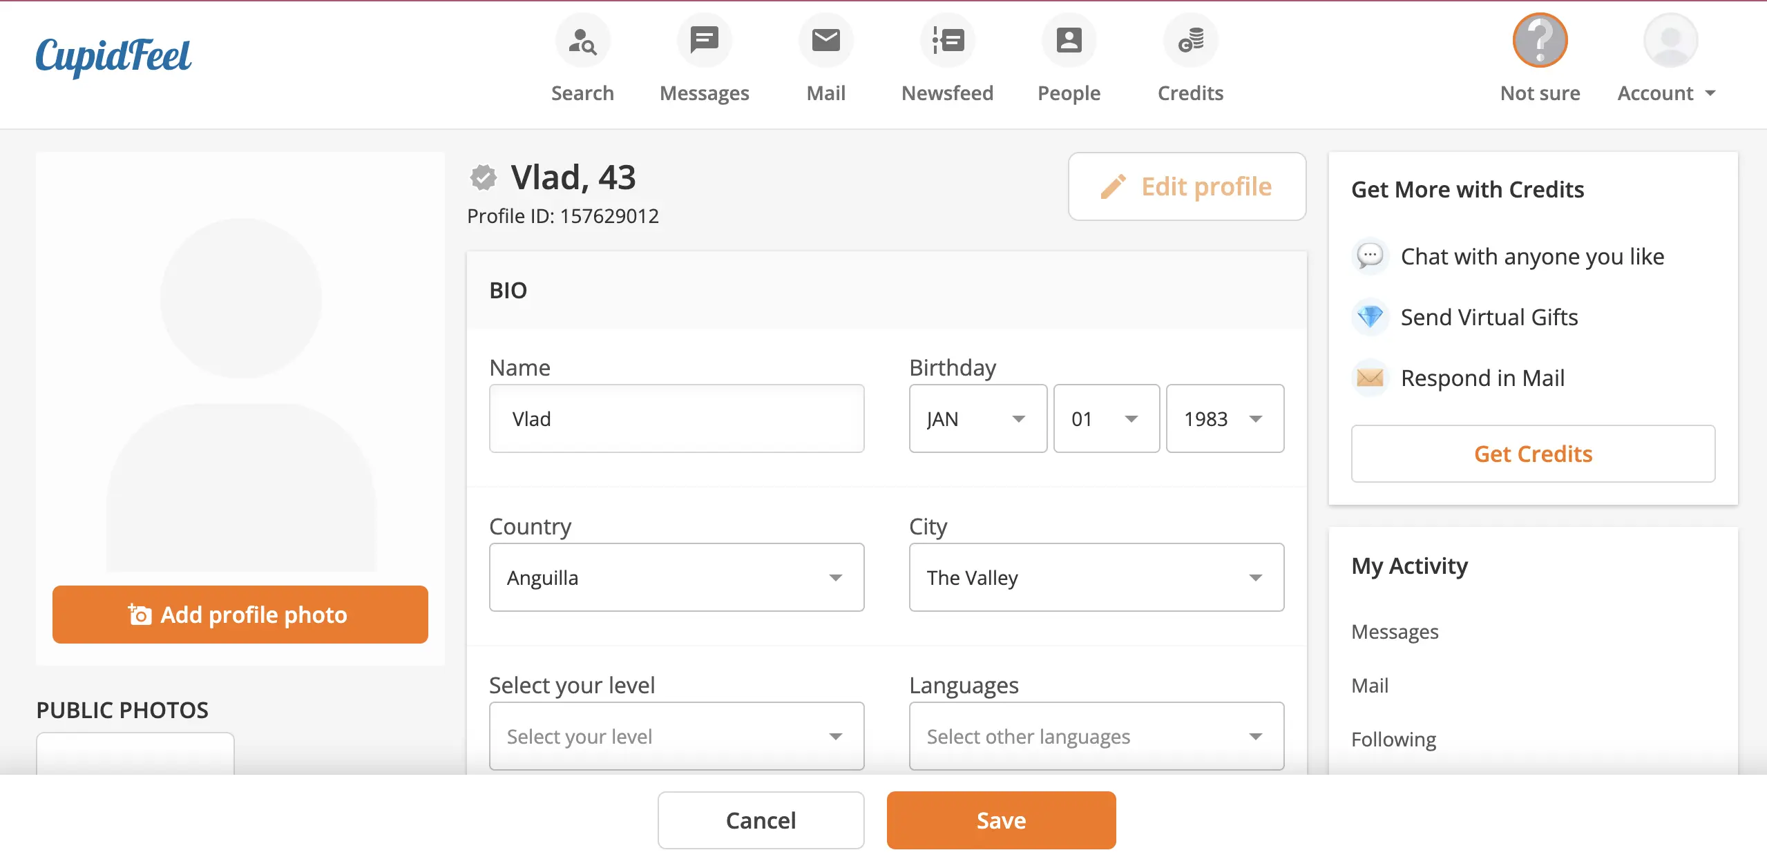Open the Account dropdown menu
Viewport: 1767px width, 859px height.
(x=1666, y=93)
